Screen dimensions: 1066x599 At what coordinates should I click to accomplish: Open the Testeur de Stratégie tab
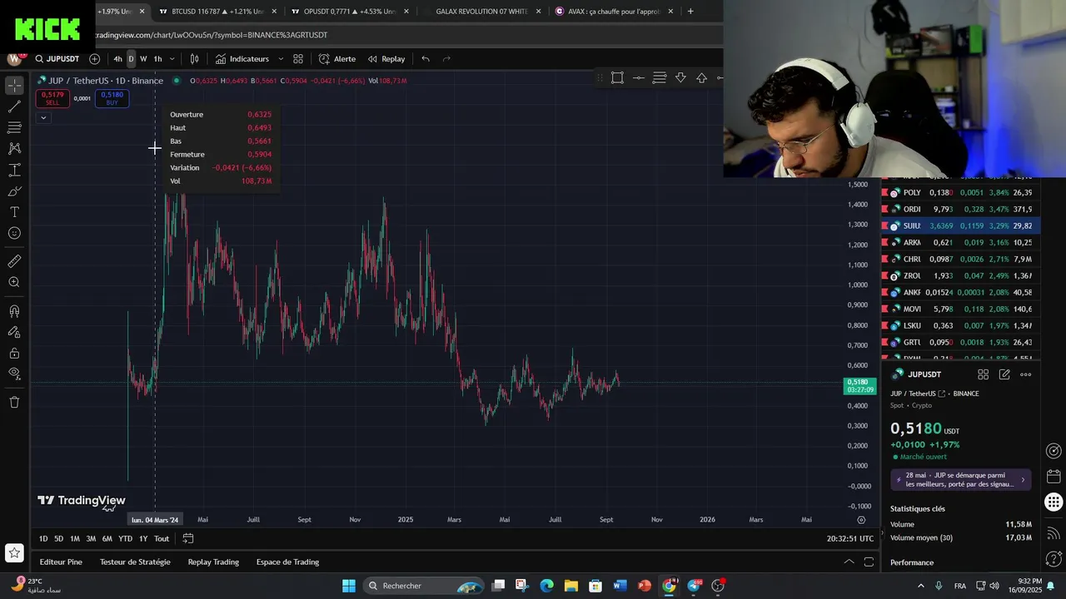tap(135, 562)
